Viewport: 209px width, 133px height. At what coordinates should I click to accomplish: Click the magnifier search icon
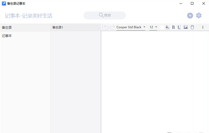101,15
